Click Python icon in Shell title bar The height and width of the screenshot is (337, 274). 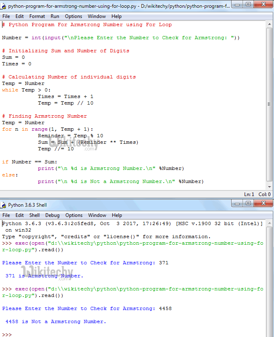(x=3, y=205)
